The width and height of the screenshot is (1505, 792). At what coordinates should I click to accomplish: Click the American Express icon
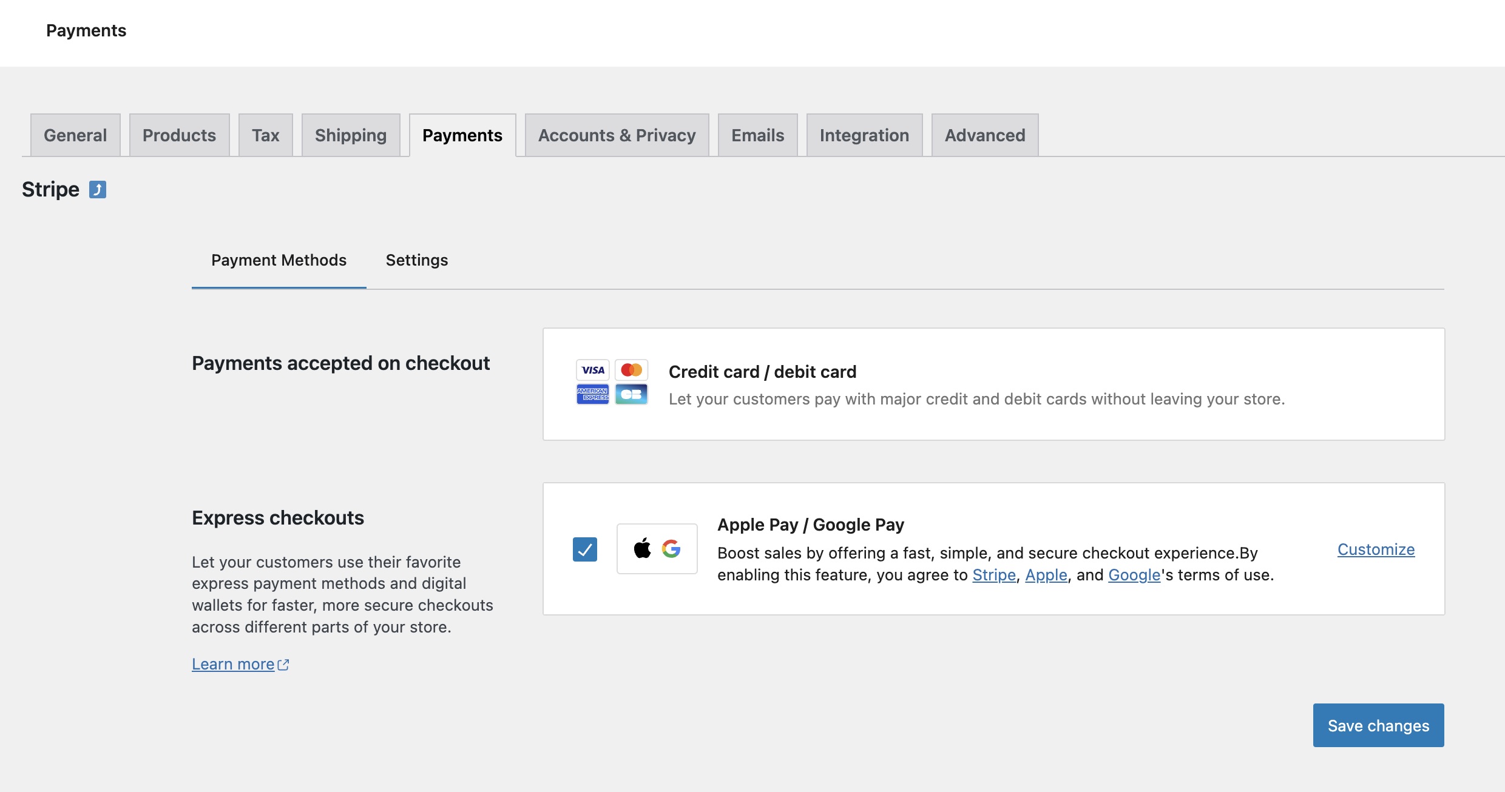592,394
